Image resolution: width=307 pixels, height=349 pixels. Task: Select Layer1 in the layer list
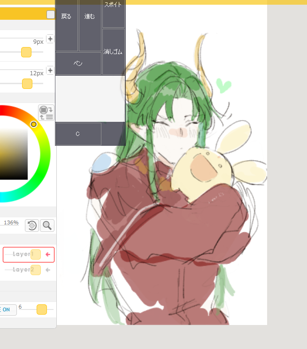29,254
